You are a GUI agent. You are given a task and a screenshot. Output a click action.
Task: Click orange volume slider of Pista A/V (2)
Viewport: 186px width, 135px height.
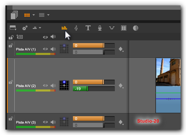(x=94, y=82)
